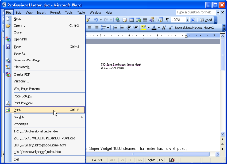
Task: Click the Document Map icon
Action: click(160, 20)
